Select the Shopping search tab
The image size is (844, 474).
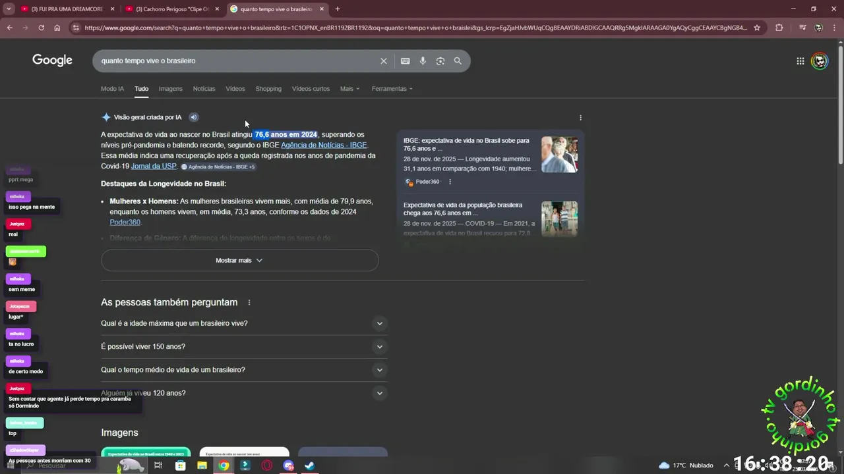click(x=268, y=89)
